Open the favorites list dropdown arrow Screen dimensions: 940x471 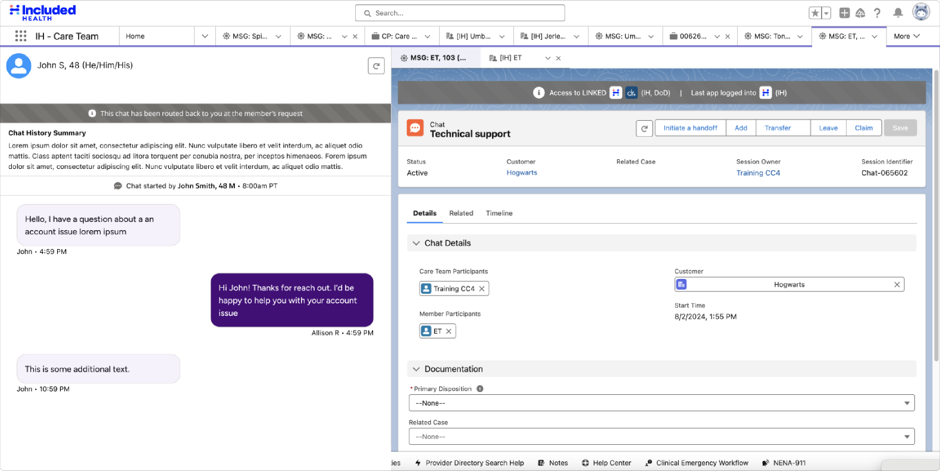(x=826, y=13)
